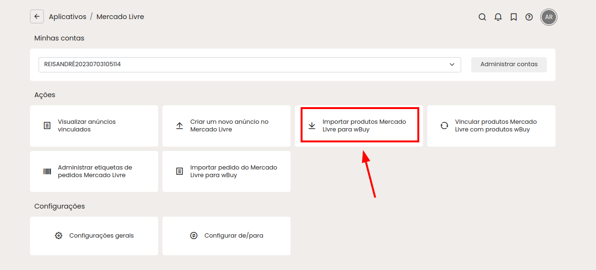Click the Administrar contas button
The image size is (596, 270).
coord(509,64)
